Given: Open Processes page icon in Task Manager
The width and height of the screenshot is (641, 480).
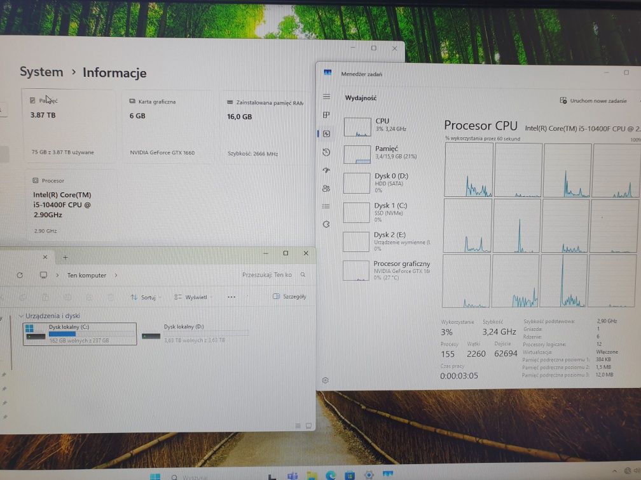Looking at the screenshot, I should tap(326, 115).
